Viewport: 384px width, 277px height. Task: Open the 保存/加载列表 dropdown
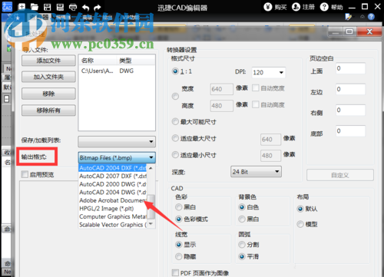pyautogui.click(x=117, y=141)
